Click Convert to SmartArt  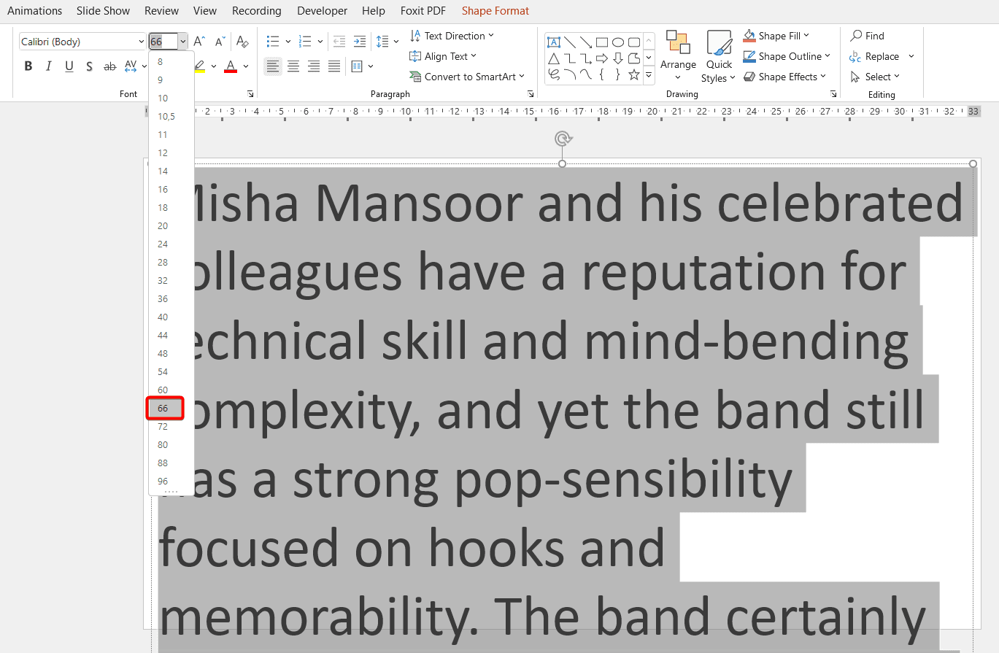466,77
